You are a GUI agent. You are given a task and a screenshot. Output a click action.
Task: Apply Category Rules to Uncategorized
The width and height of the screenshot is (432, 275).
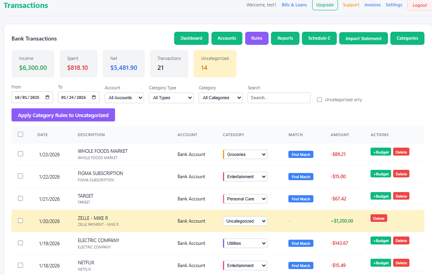click(x=63, y=115)
